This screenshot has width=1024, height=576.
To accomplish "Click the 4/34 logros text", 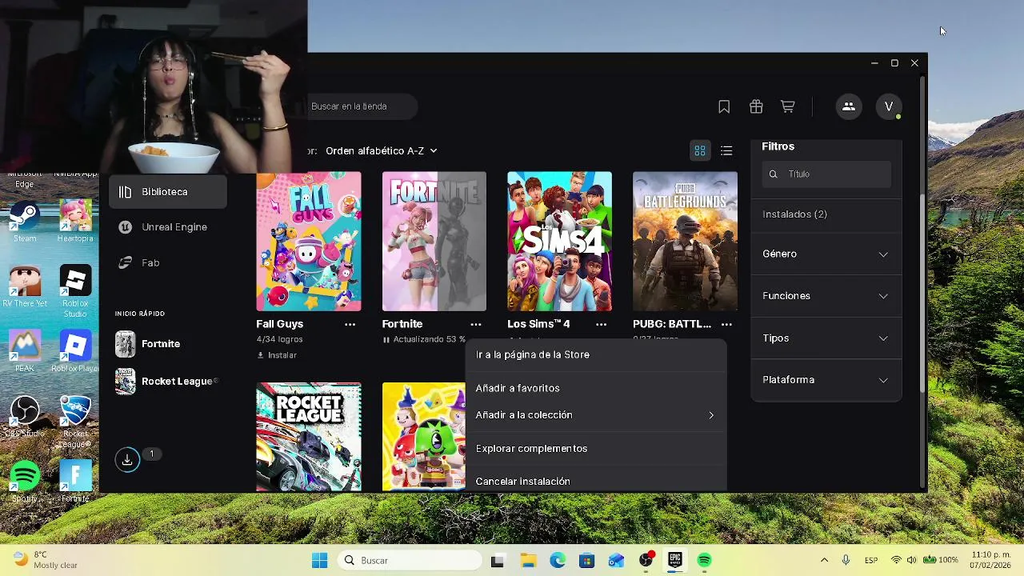I will tap(279, 339).
